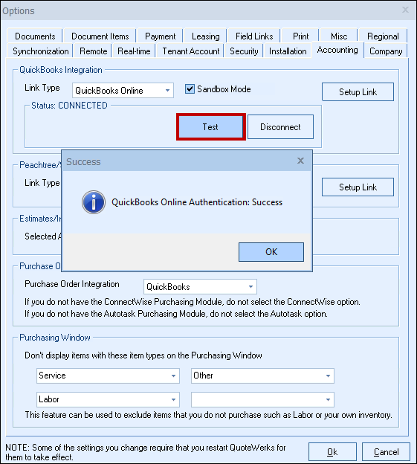Click OK in the Success dialog

(x=271, y=252)
